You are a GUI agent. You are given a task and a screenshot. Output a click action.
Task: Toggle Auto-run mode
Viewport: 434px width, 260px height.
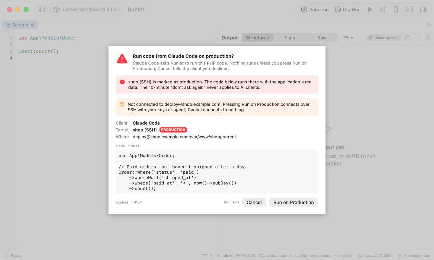tap(315, 9)
